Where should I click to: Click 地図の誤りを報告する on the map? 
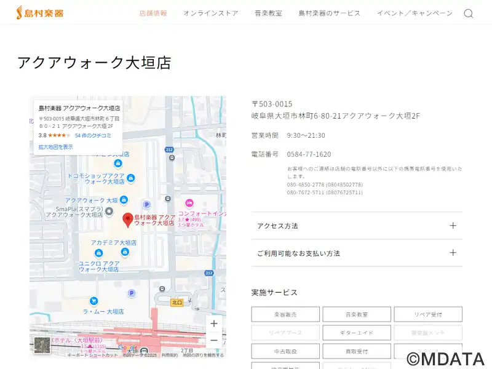(x=204, y=355)
